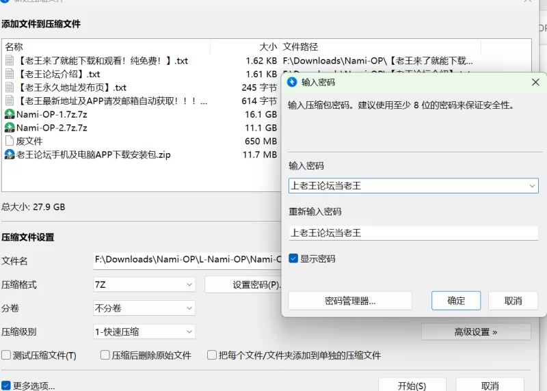Screen dimensions: 547x391
Task: Open the 压缩格式 7Z dropdown
Action: (144, 284)
